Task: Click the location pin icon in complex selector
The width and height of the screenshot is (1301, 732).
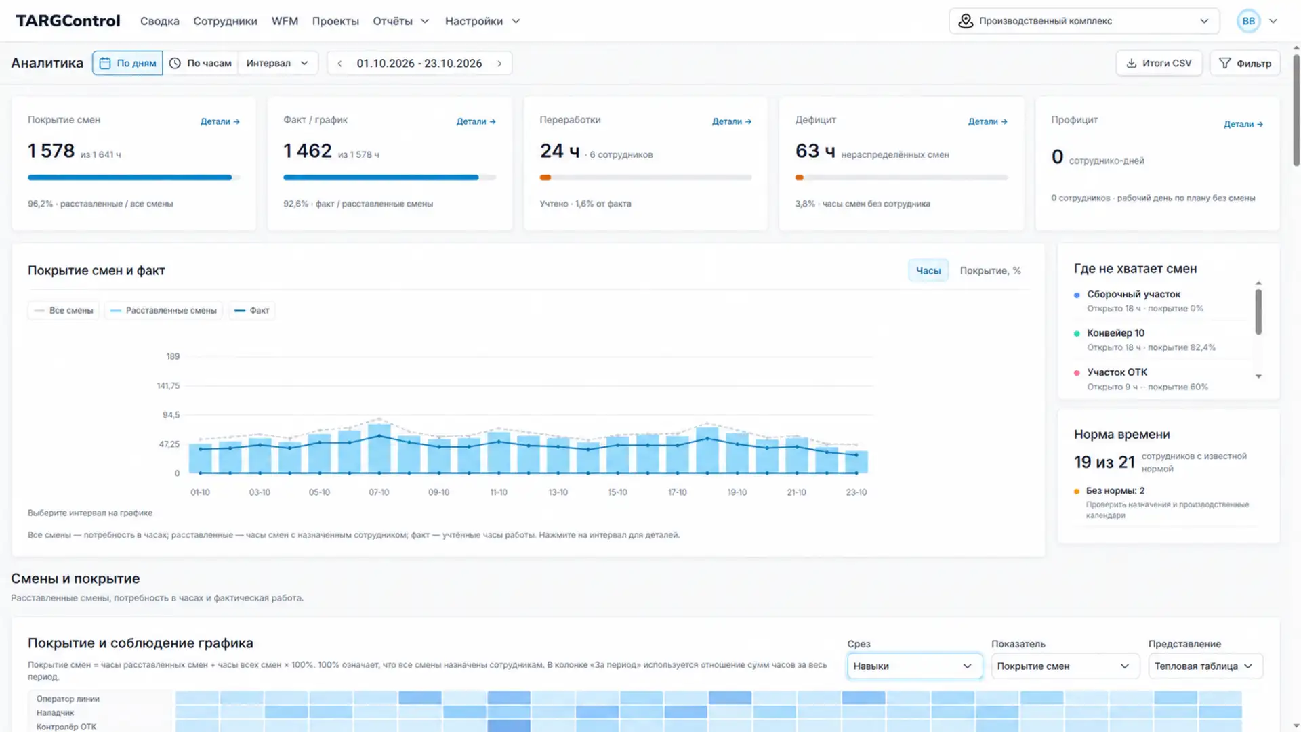Action: pos(966,21)
